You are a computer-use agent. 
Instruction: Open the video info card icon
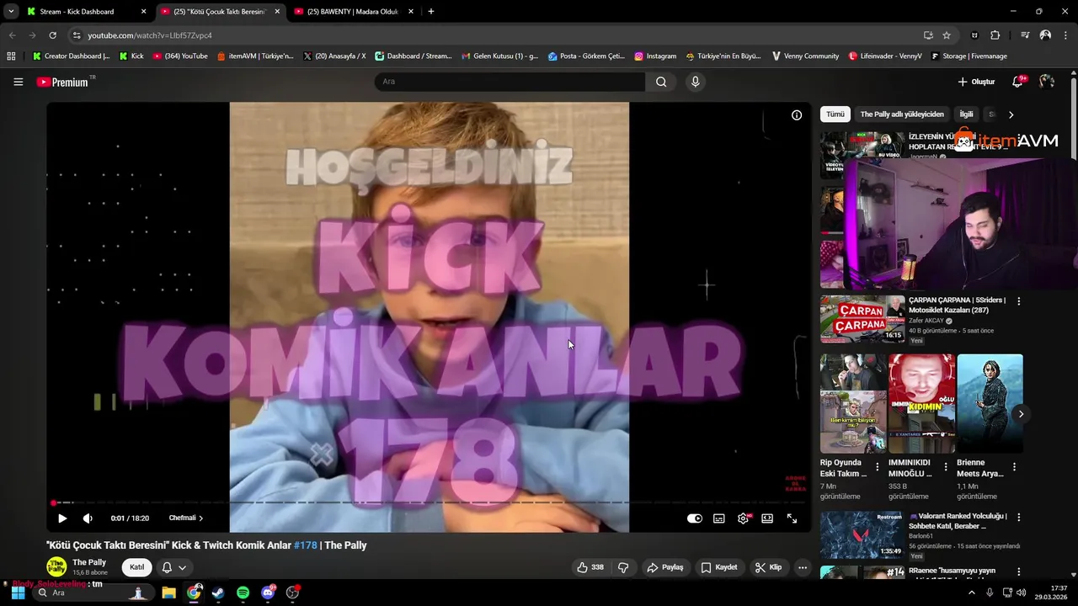[x=797, y=115]
